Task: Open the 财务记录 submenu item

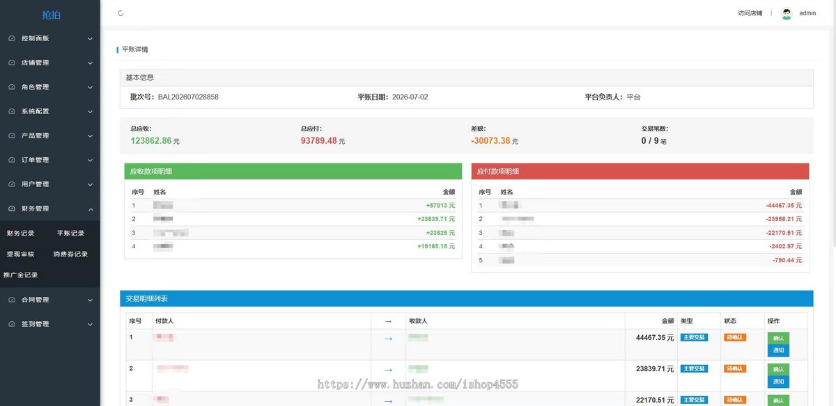Action: coord(20,233)
